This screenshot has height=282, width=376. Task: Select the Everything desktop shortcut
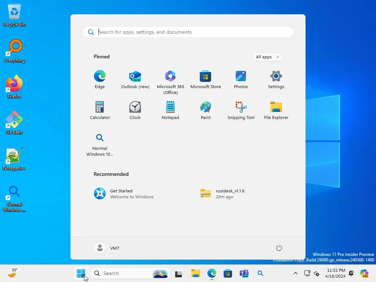14,51
